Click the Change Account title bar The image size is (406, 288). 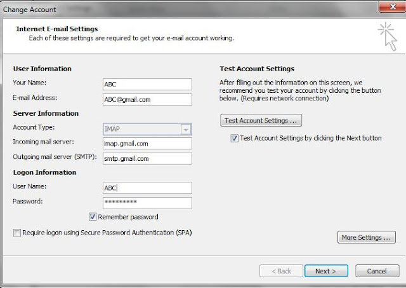click(x=189, y=10)
